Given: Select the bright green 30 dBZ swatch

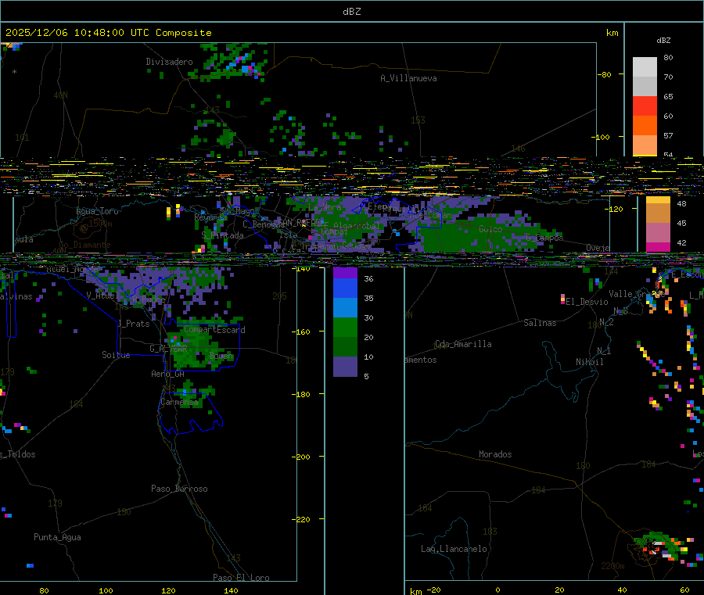Looking at the screenshot, I should [345, 327].
